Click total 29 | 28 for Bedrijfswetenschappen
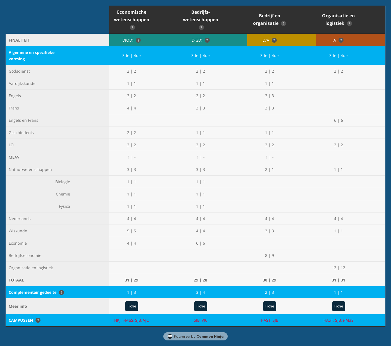 click(201, 280)
